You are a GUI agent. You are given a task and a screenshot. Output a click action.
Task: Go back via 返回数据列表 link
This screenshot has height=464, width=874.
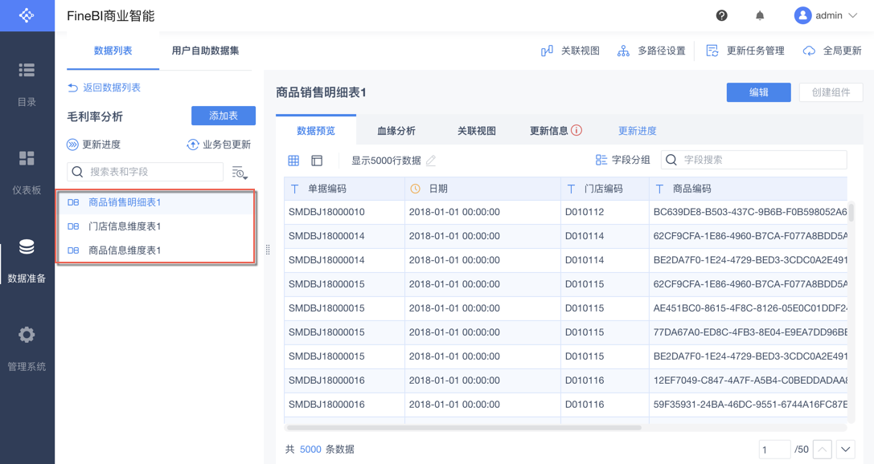tap(104, 88)
